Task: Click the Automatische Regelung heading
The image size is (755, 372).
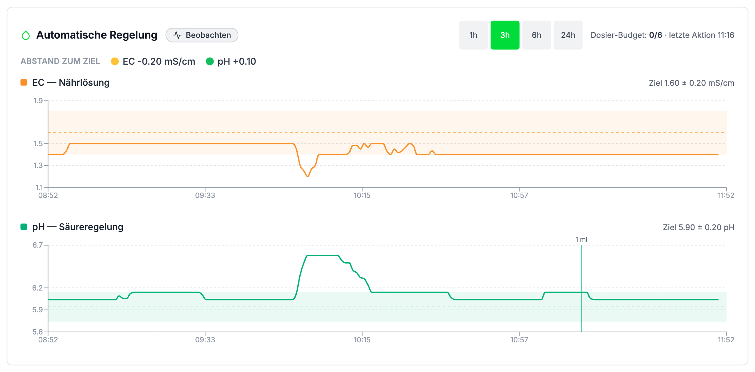Action: click(x=97, y=35)
